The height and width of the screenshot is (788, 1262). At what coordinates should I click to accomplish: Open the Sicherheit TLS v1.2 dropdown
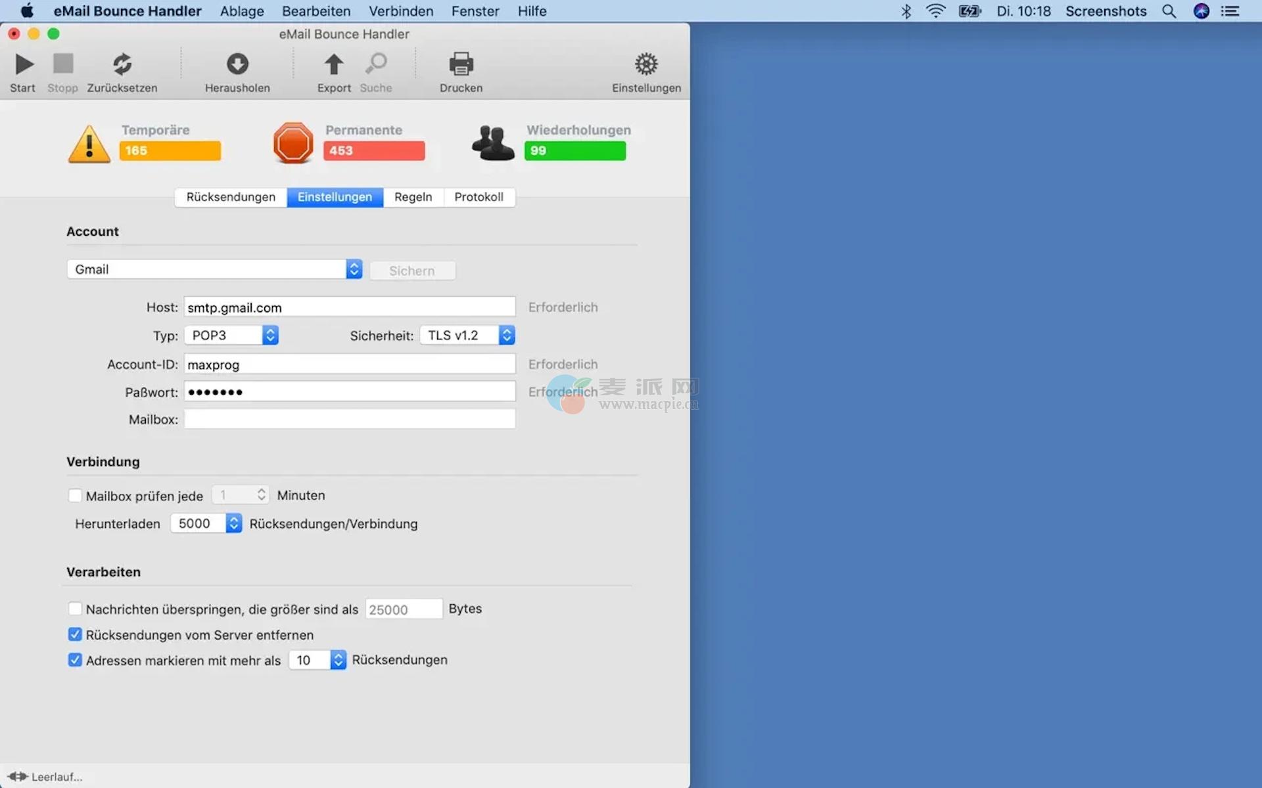click(x=467, y=336)
